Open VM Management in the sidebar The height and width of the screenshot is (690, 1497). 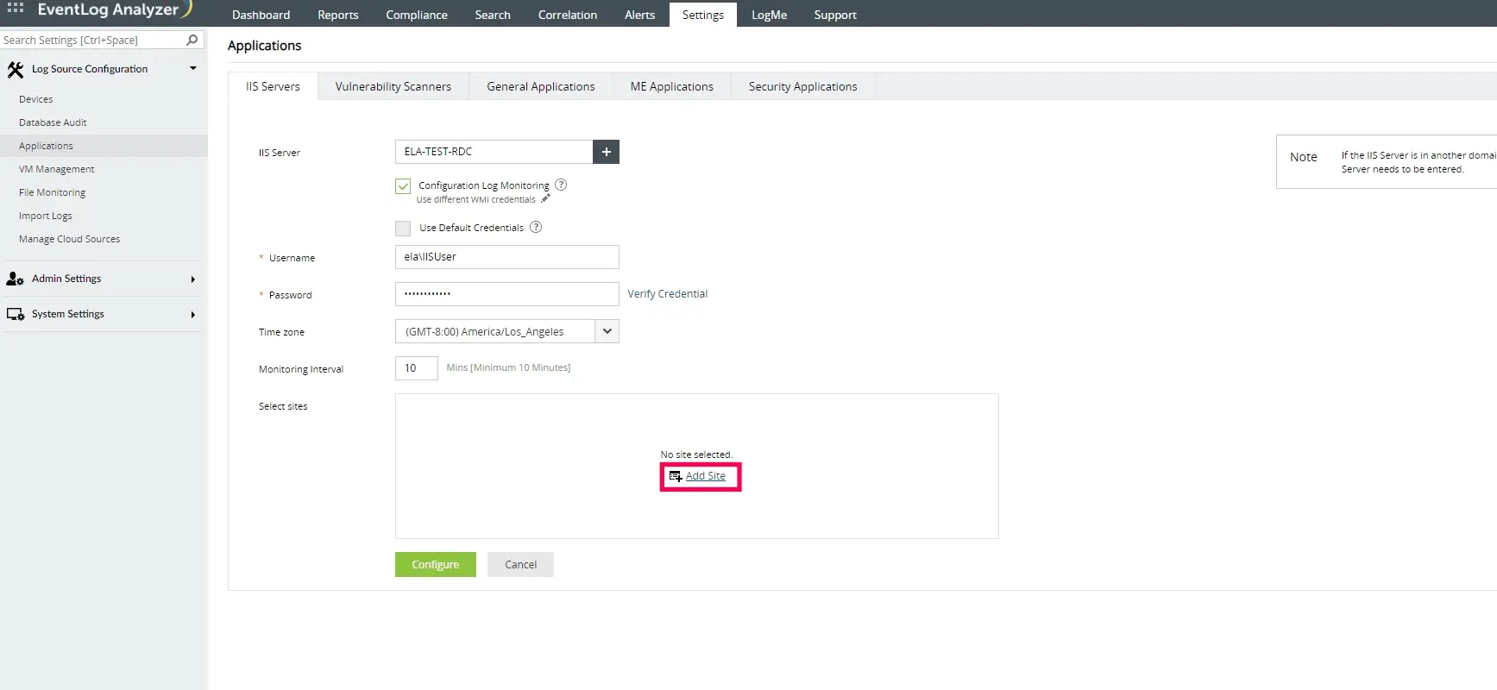(x=57, y=169)
